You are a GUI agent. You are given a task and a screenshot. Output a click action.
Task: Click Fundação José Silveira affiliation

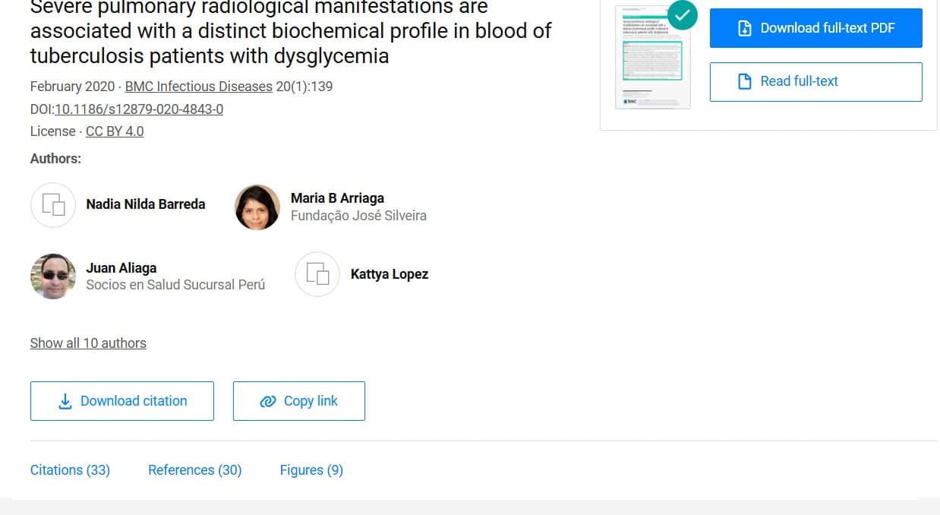click(x=358, y=216)
